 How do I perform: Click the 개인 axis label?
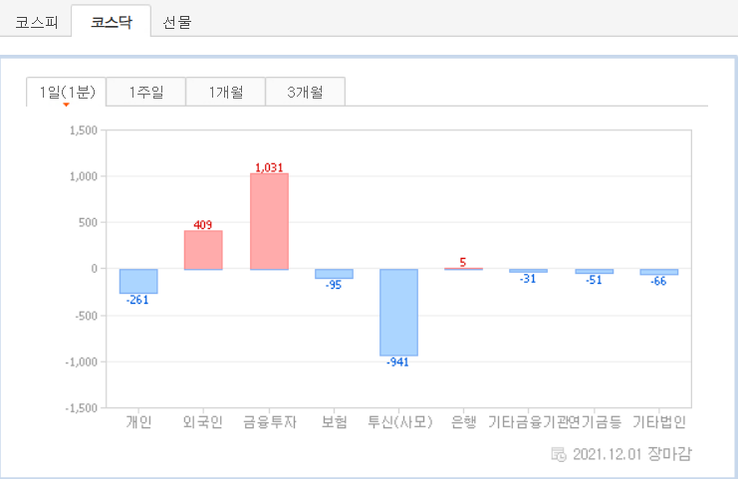point(138,421)
